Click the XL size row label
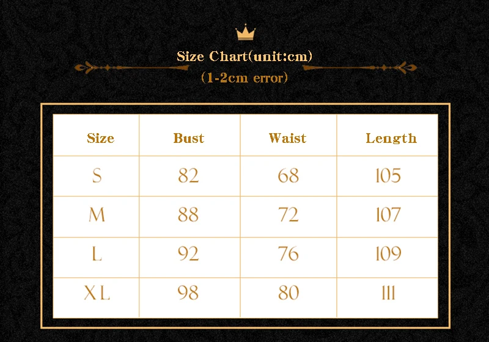The image size is (489, 342). point(97,294)
